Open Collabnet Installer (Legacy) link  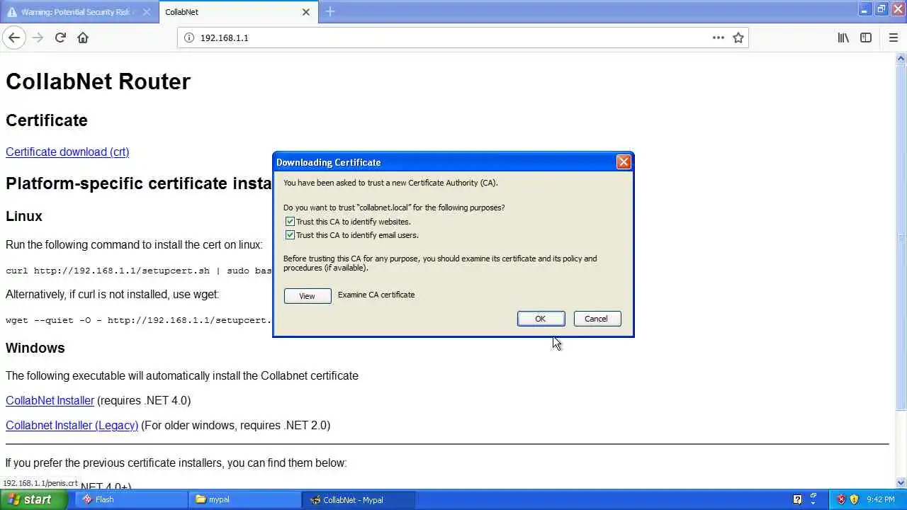tap(72, 425)
